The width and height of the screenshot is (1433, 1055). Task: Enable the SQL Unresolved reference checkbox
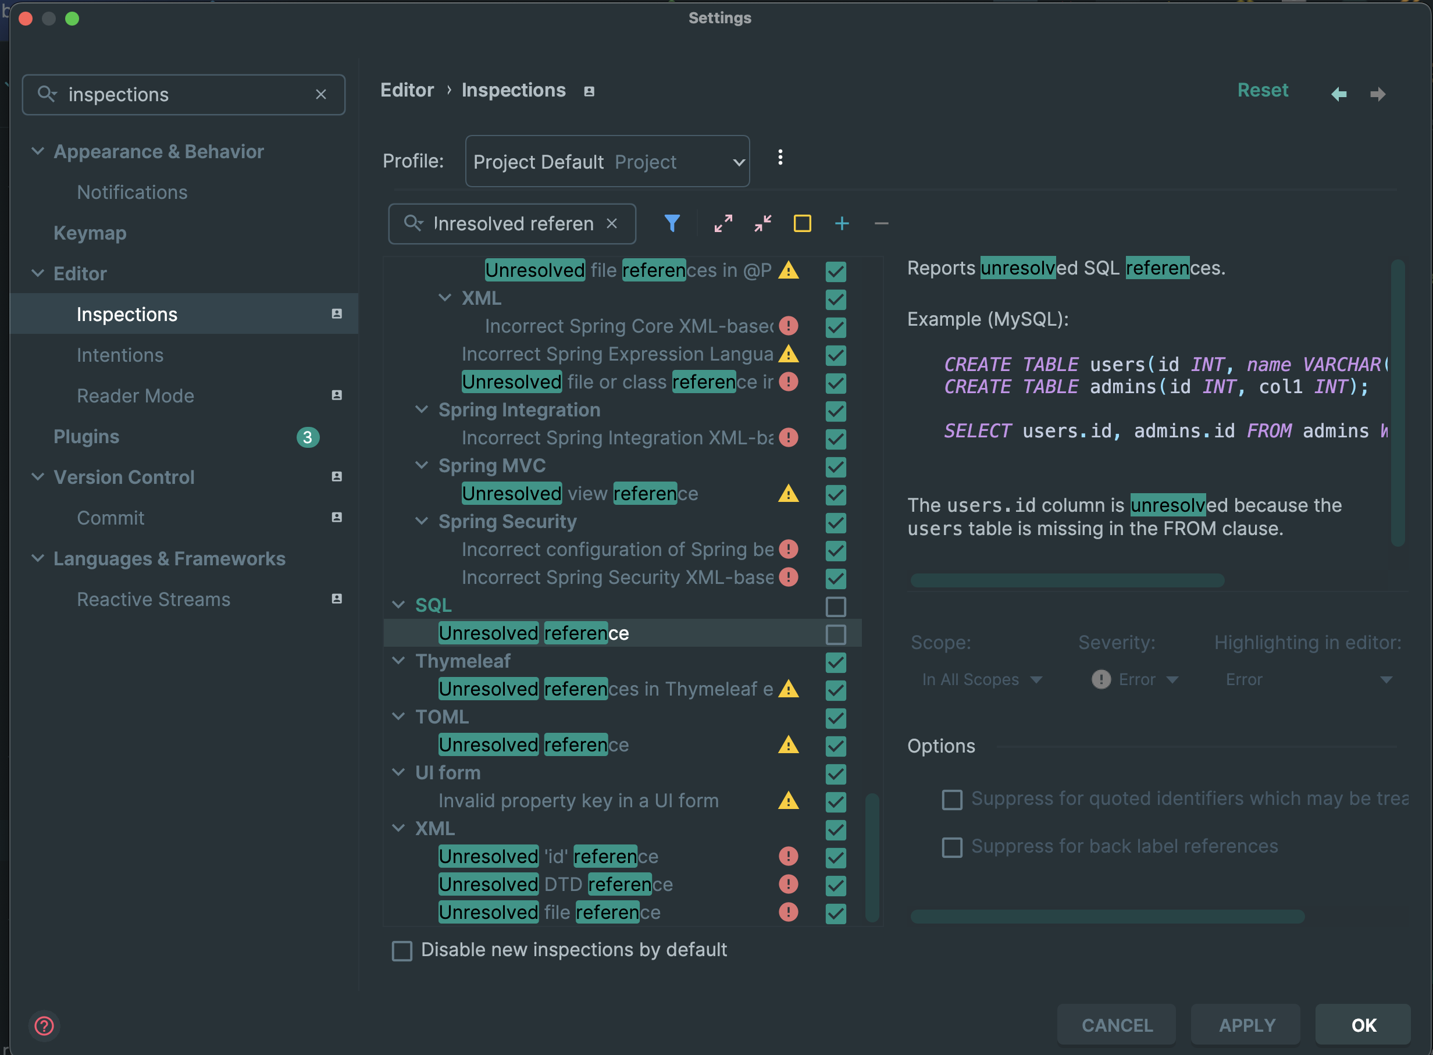point(835,634)
